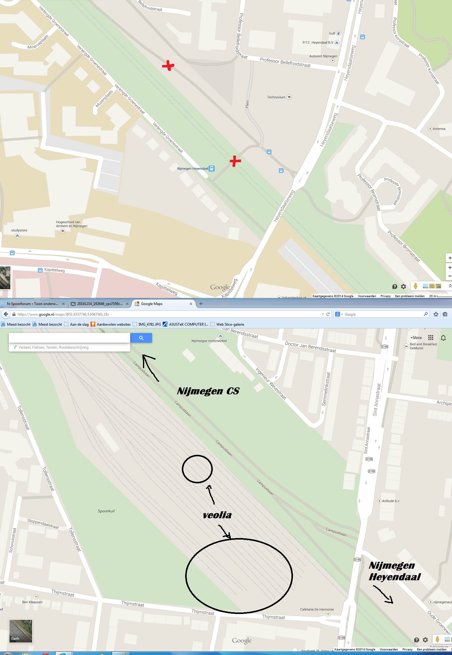Click Privacy in the lower map footer
This screenshot has height=655, width=452.
[407, 649]
